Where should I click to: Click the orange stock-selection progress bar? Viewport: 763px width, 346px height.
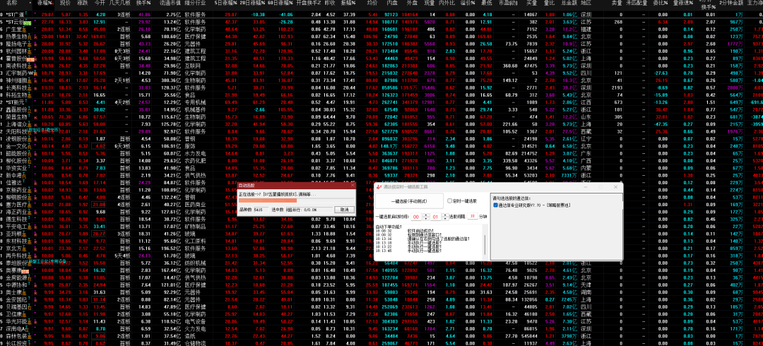(268, 201)
